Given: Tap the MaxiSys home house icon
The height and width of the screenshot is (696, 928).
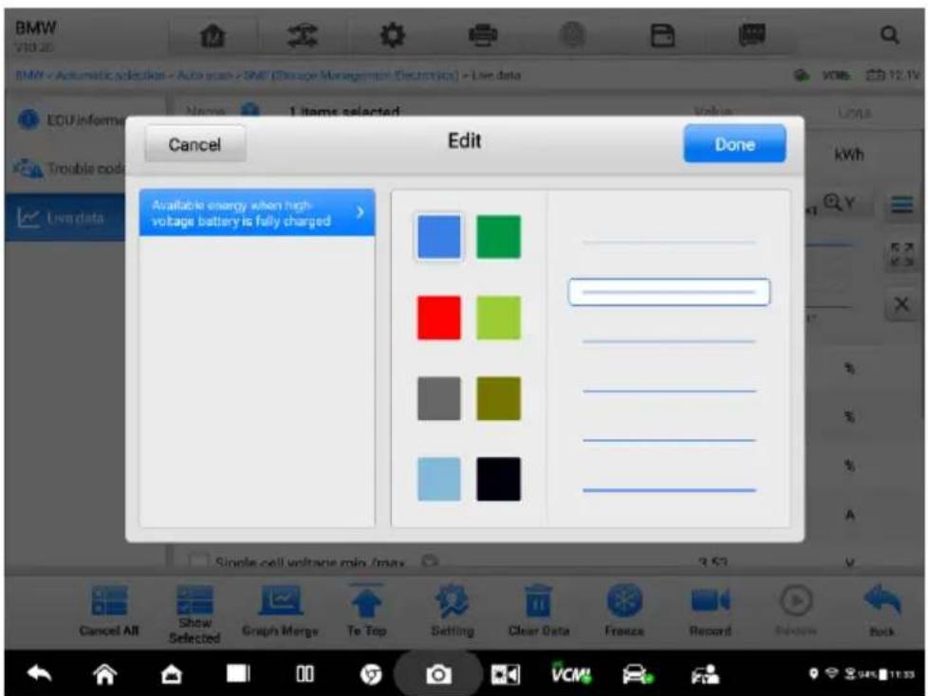Looking at the screenshot, I should pos(172,674).
